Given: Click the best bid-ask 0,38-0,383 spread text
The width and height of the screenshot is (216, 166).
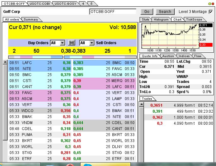Looking at the screenshot, I should 73,51.
